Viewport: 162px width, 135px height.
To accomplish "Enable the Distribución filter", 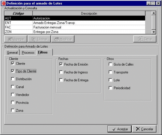I will pyautogui.click(x=13, y=79).
